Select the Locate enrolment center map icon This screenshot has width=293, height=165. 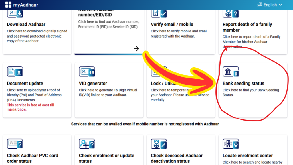(x=231, y=144)
